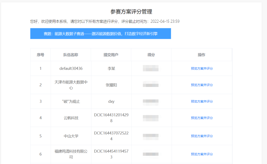Click the 队伍名称 column header
Viewport: 267px width, 164px height.
click(x=71, y=55)
